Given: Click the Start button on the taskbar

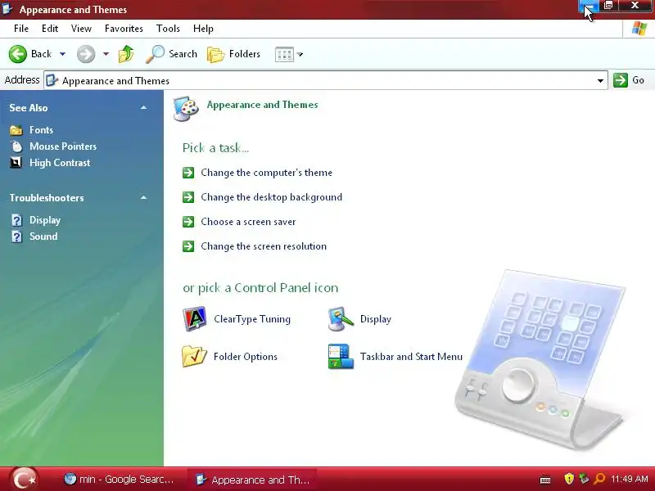Looking at the screenshot, I should 24,480.
